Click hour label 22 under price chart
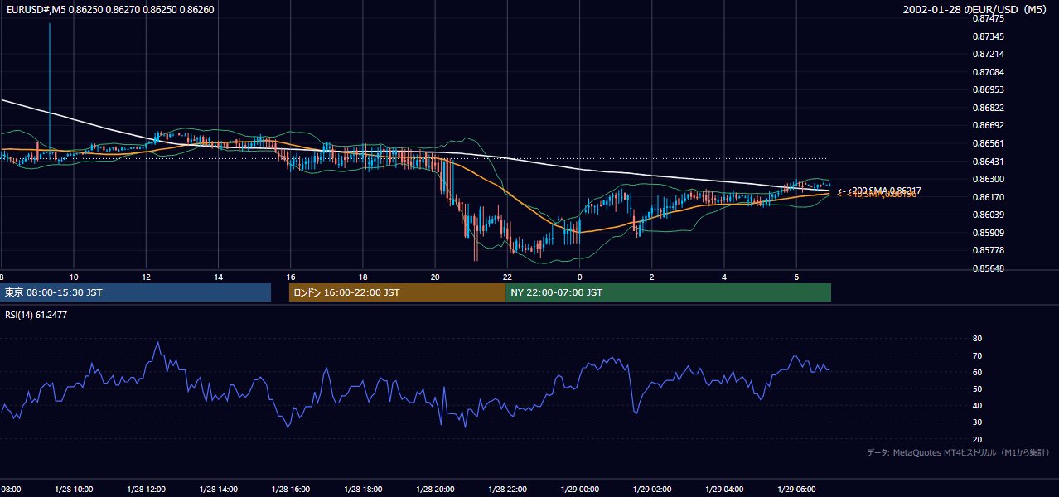Viewport: 1059px width, 497px height. point(507,277)
